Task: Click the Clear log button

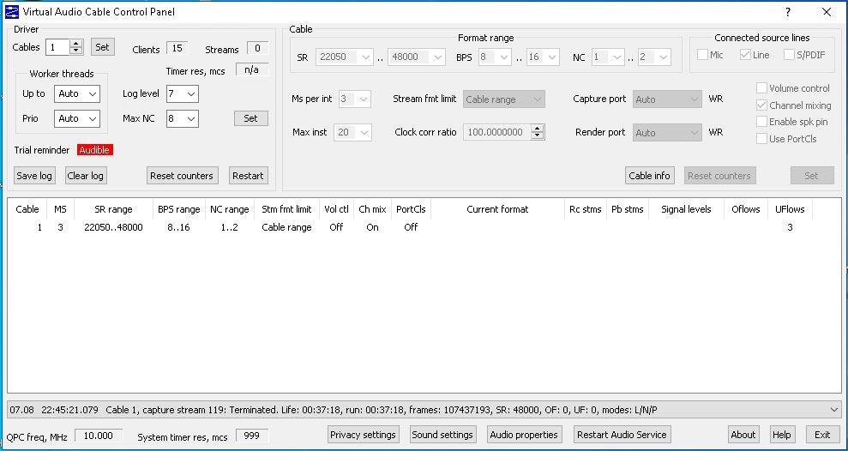Action: coord(86,176)
